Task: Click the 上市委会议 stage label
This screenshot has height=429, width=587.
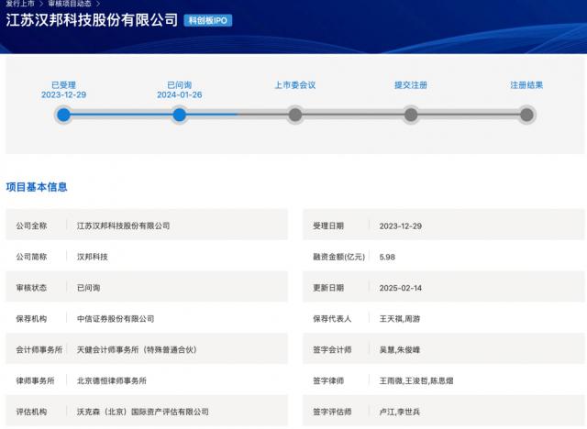Action: (295, 85)
